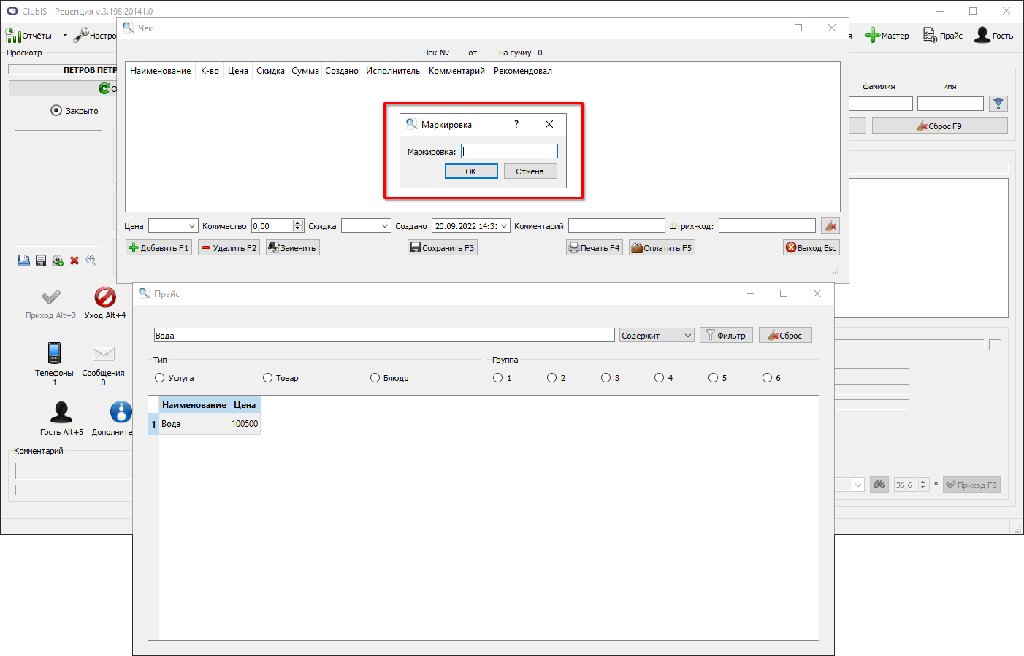The width and height of the screenshot is (1024, 656).
Task: Click Сброс F9 in the main window
Action: coord(939,126)
